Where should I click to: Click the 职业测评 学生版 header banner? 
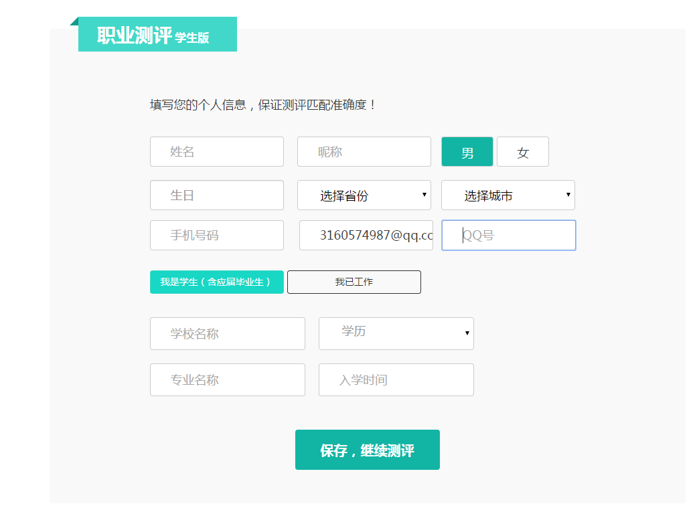(157, 34)
